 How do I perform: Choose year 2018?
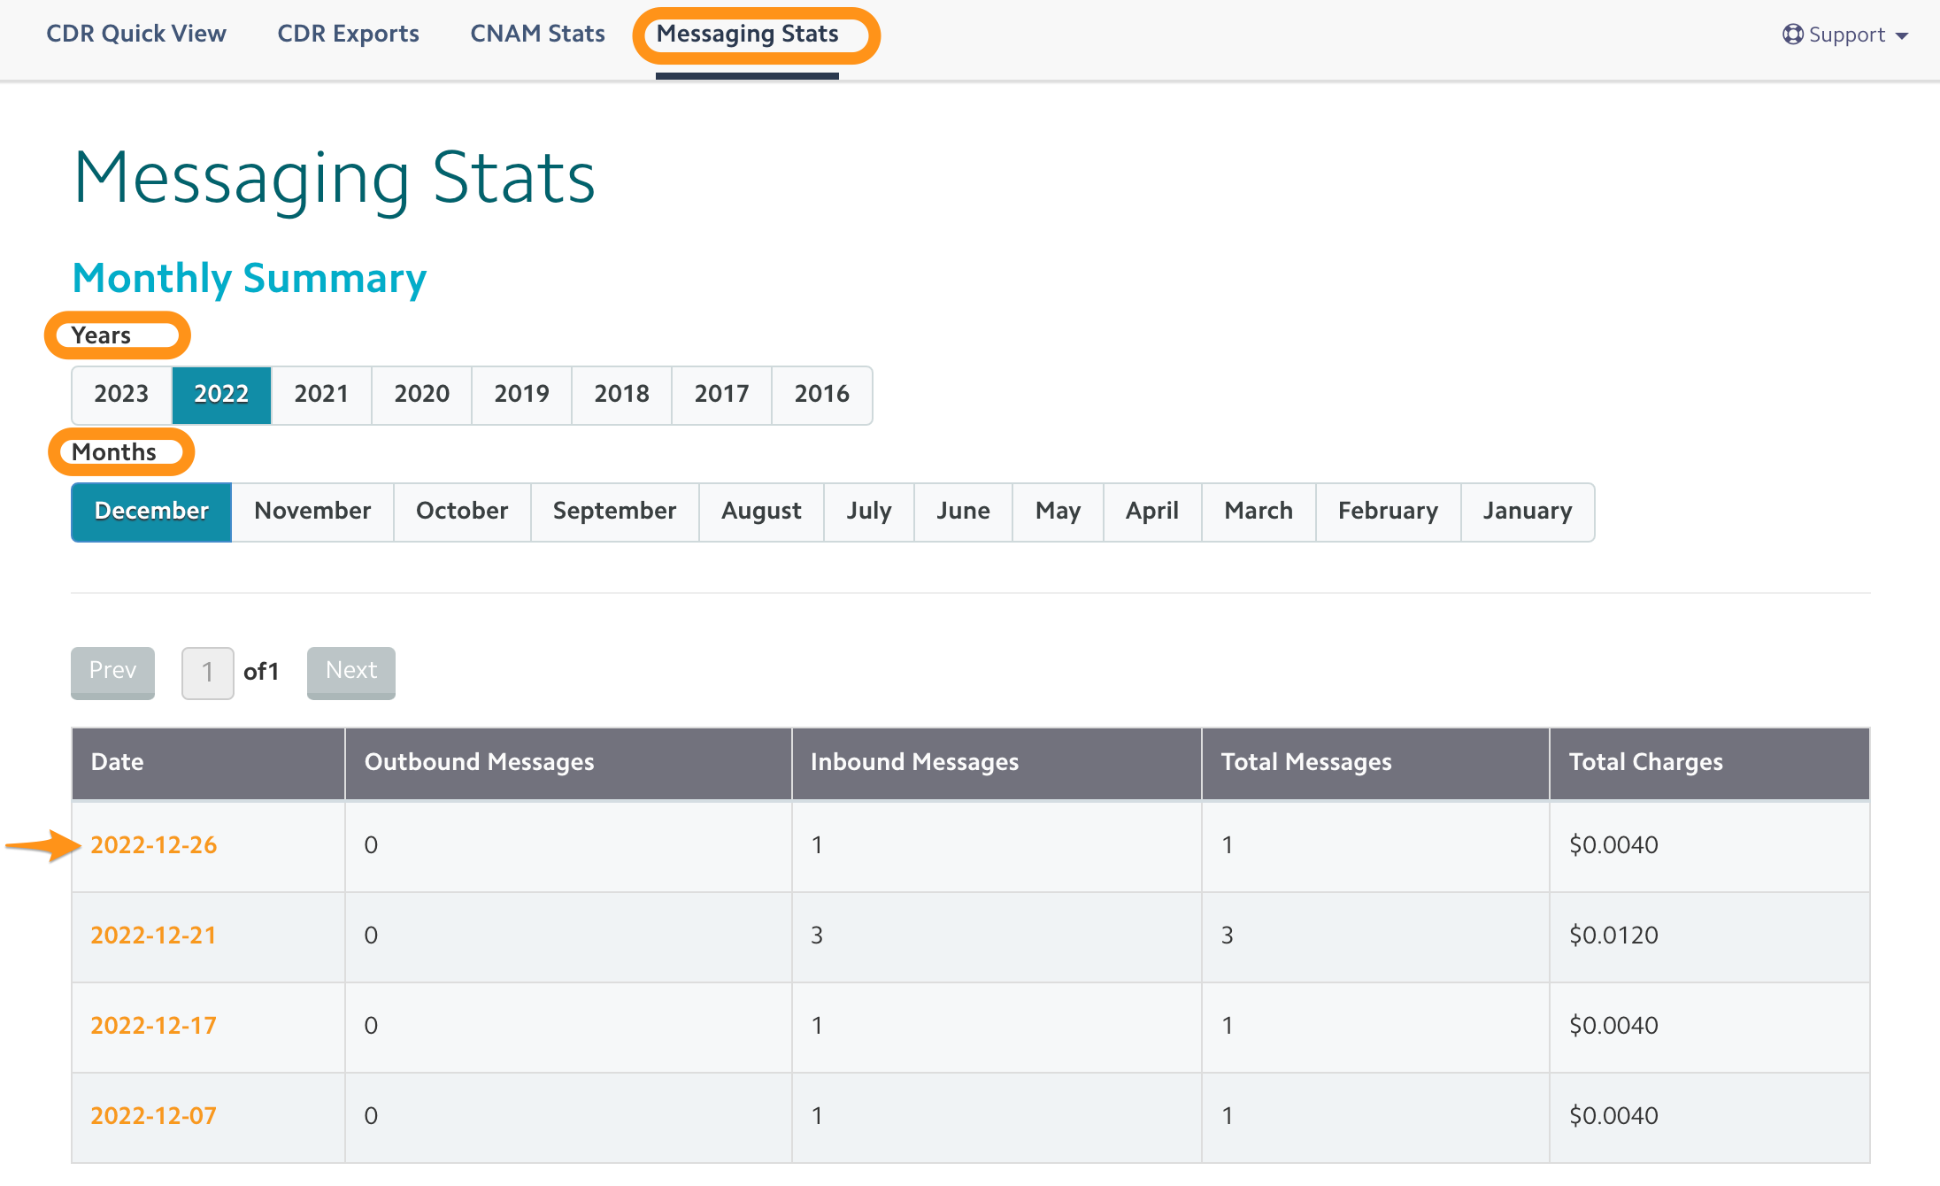tap(621, 395)
